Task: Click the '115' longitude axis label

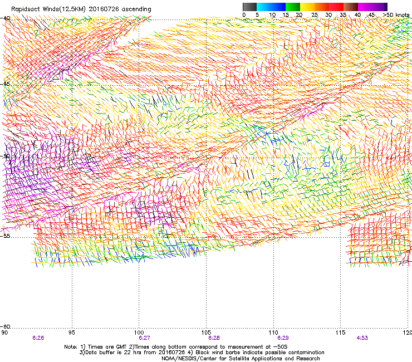Action: click(x=341, y=332)
